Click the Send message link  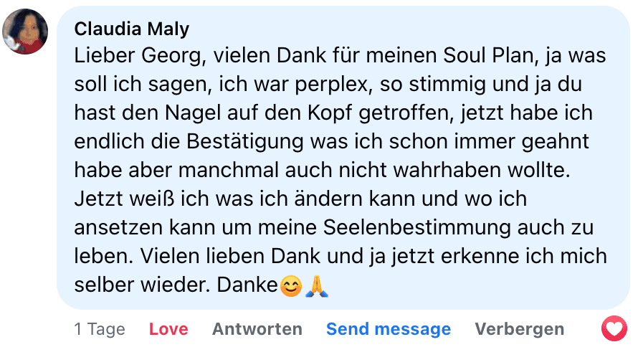coord(388,329)
